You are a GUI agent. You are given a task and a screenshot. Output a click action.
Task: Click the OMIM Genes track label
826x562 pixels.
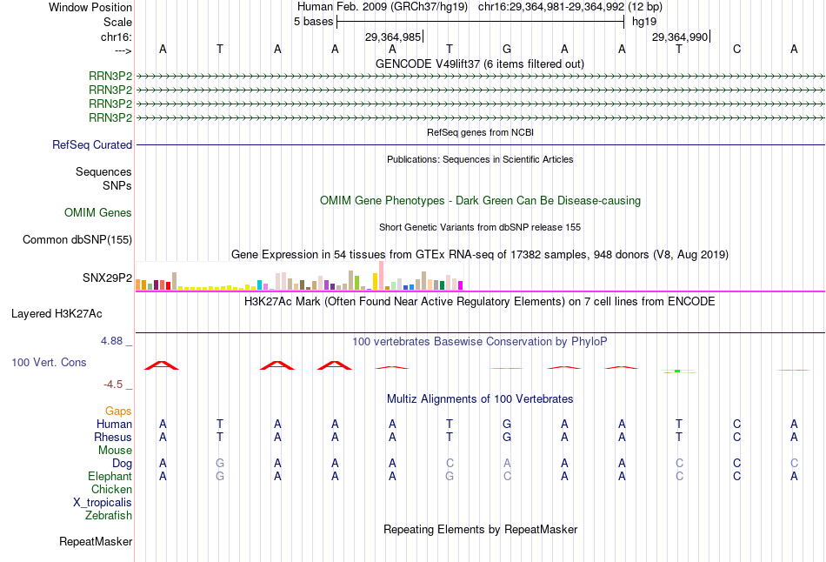click(x=98, y=212)
